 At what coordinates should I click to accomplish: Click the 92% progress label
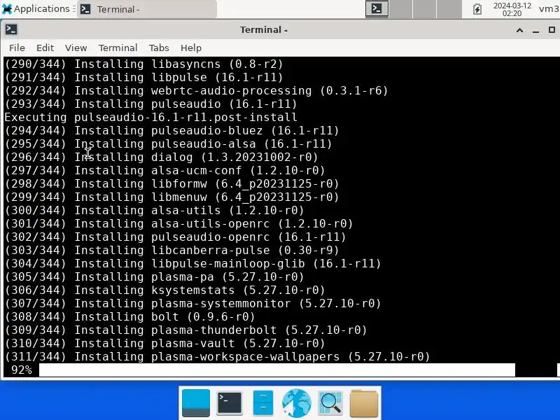pos(22,370)
